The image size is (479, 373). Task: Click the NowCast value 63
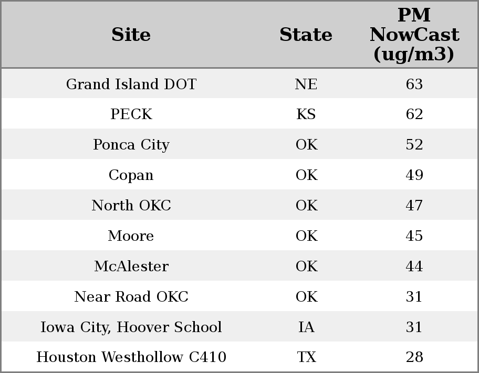(414, 84)
